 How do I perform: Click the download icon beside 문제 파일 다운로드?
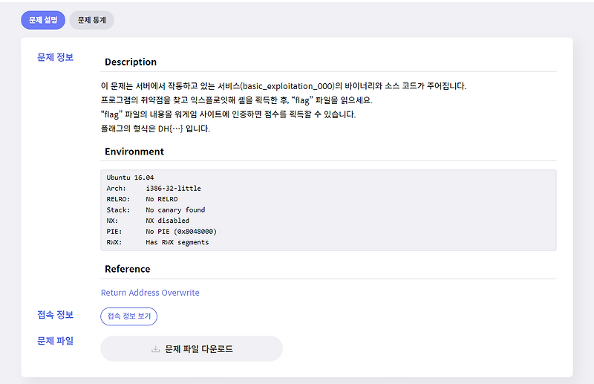coord(155,348)
